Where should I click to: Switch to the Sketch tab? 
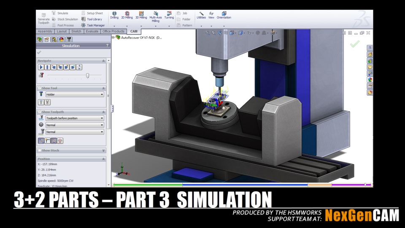(x=76, y=31)
